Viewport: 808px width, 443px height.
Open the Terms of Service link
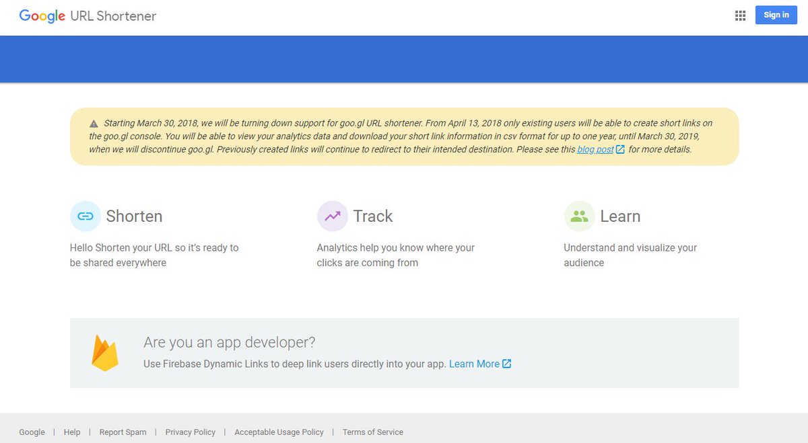coord(373,432)
